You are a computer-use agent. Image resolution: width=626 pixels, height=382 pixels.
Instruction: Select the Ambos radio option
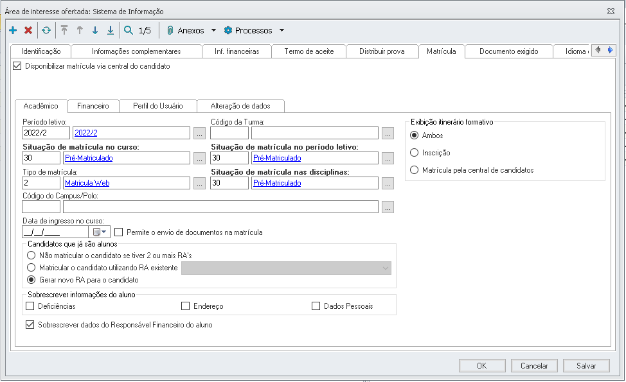click(x=415, y=135)
